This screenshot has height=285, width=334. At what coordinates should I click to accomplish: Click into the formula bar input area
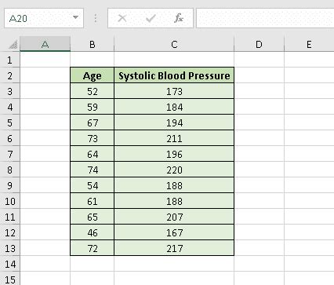265,18
